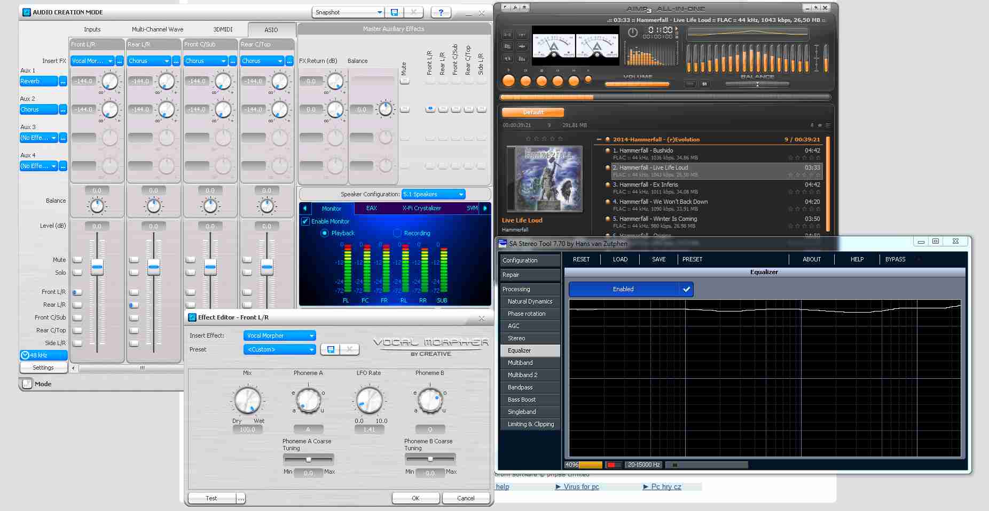
Task: Open Aux 1 Reverb ellipsis button
Action: pos(63,81)
